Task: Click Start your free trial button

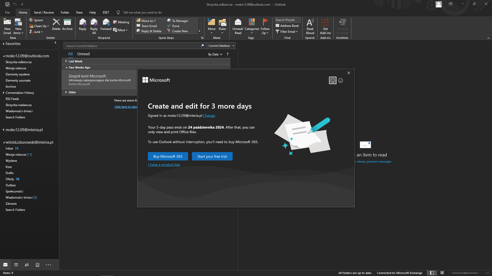Action: 212,156
